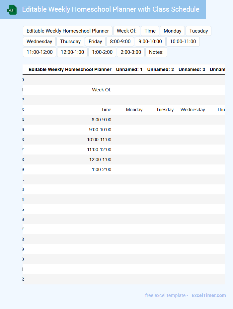This screenshot has height=309, width=233.
Task: Select the '12:00-1:00' tag
Action: (72, 52)
